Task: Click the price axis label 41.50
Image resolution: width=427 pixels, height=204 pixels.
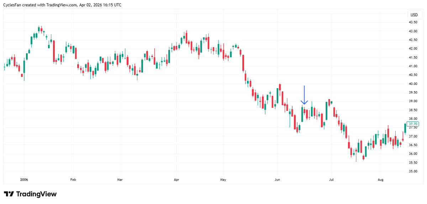Action: tap(413, 58)
